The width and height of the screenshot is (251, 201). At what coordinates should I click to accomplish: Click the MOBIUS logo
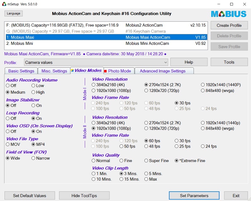click(x=229, y=14)
